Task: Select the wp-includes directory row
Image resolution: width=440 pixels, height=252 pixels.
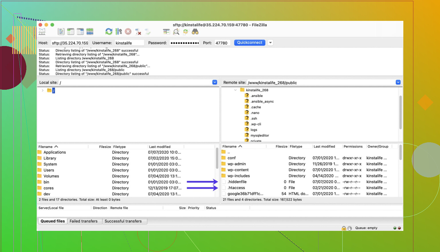Action: (309, 176)
